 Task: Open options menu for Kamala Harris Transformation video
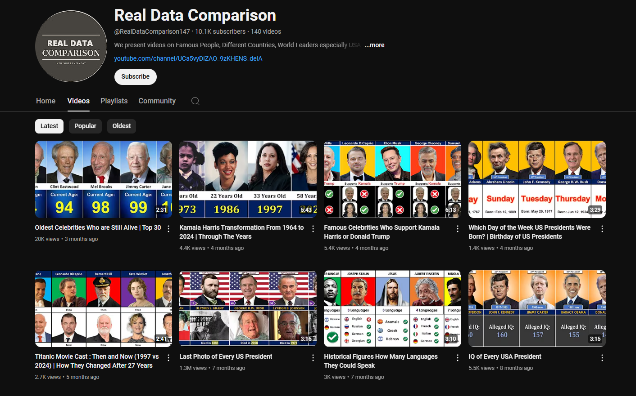(313, 229)
